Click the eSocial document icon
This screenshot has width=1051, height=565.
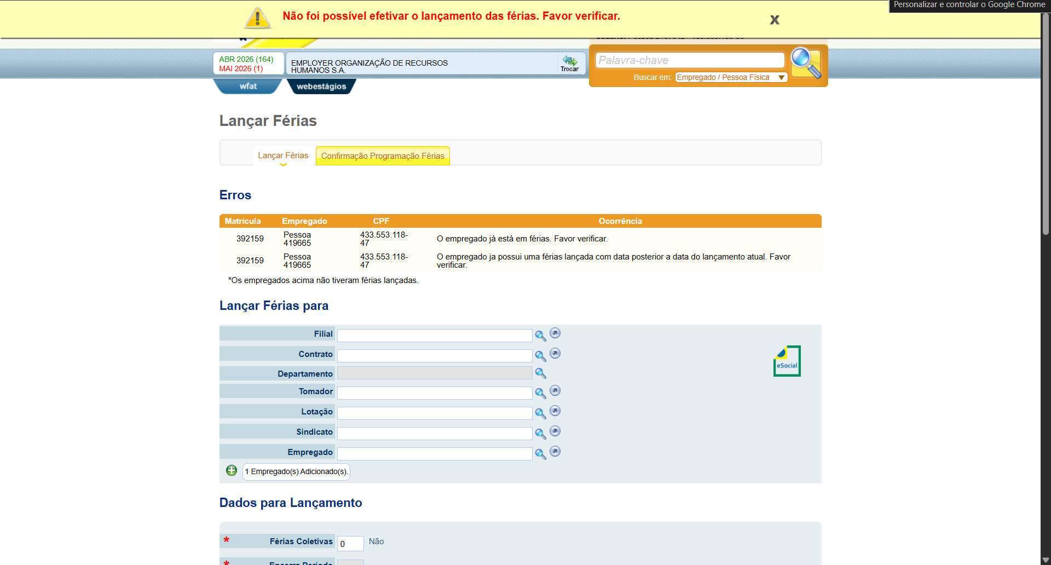[787, 361]
